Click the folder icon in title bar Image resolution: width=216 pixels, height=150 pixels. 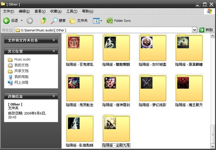[x=3, y=4]
